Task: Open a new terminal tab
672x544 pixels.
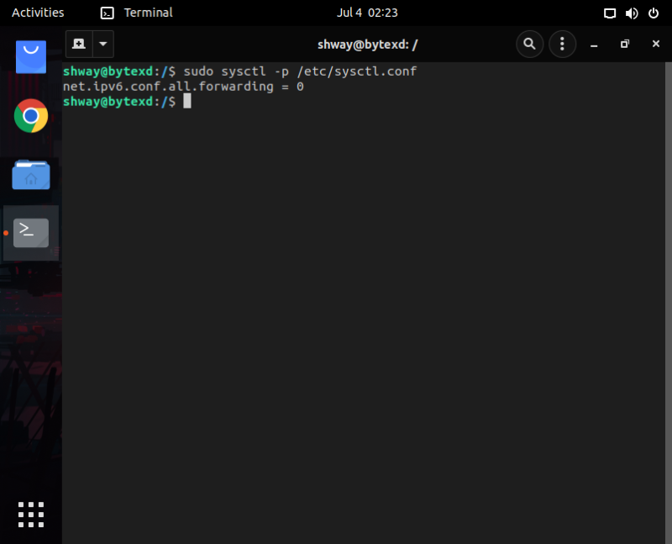Action: (x=78, y=44)
